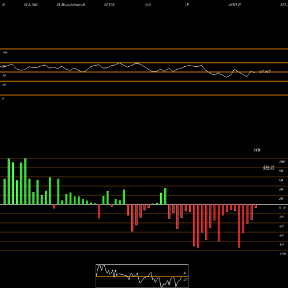Click the MR axis label 100
The width and height of the screenshot is (288, 288).
tap(282, 162)
